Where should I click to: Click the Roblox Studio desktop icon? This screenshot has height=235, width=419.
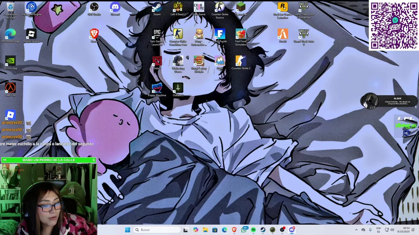(31, 36)
